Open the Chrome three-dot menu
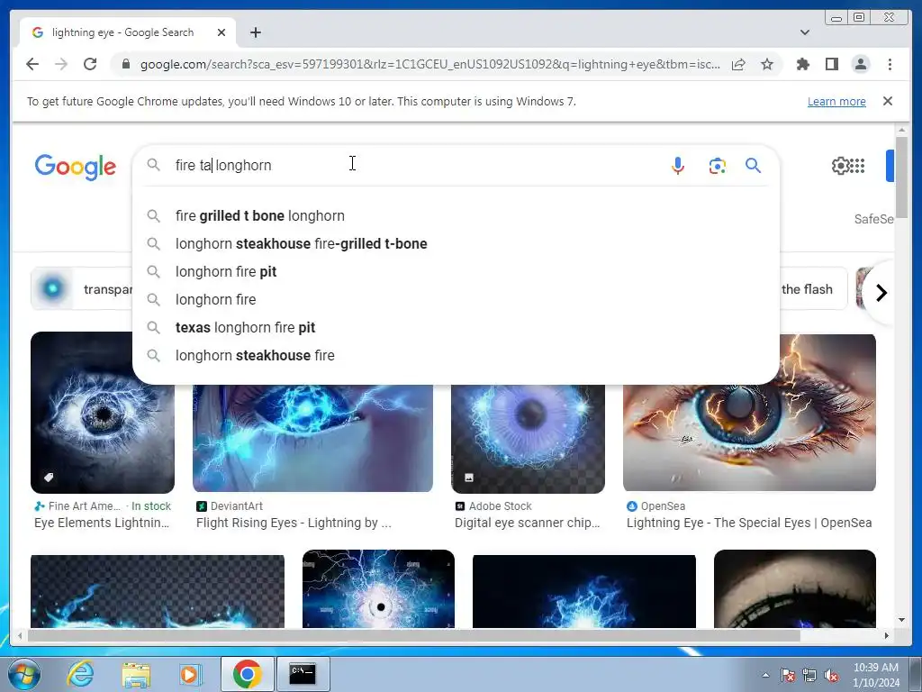This screenshot has height=692, width=922. tap(890, 64)
